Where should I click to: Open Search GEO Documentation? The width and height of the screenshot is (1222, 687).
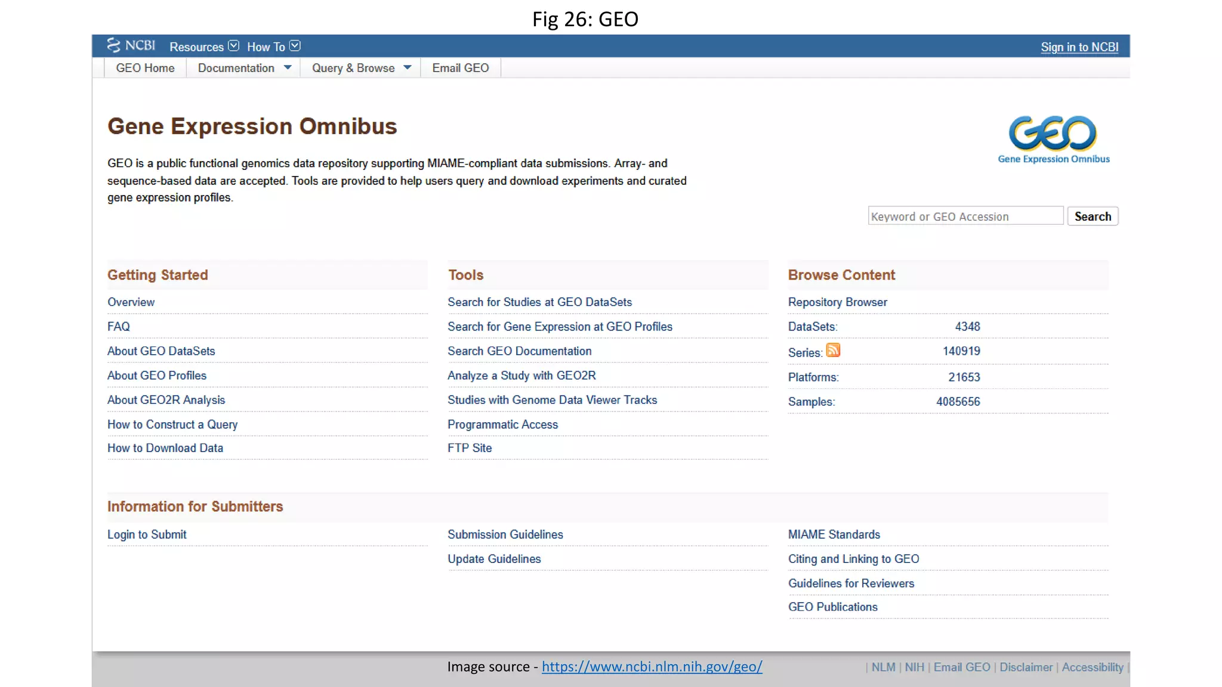tap(519, 351)
